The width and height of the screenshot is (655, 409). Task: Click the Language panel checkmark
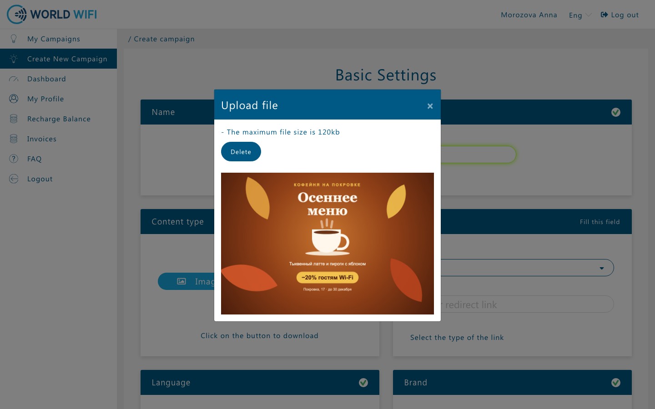tap(363, 383)
